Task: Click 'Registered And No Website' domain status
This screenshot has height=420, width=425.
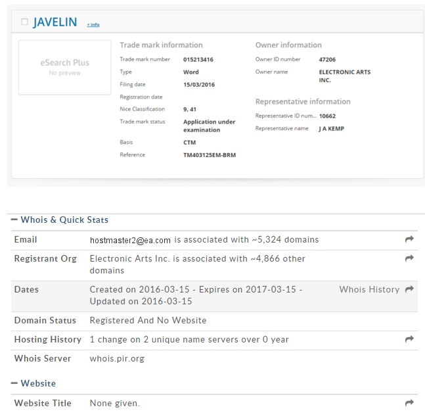Action: point(148,320)
